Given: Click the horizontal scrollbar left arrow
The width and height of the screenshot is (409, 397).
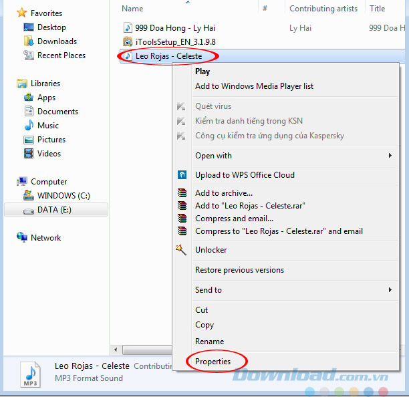Looking at the screenshot, I should click(116, 350).
